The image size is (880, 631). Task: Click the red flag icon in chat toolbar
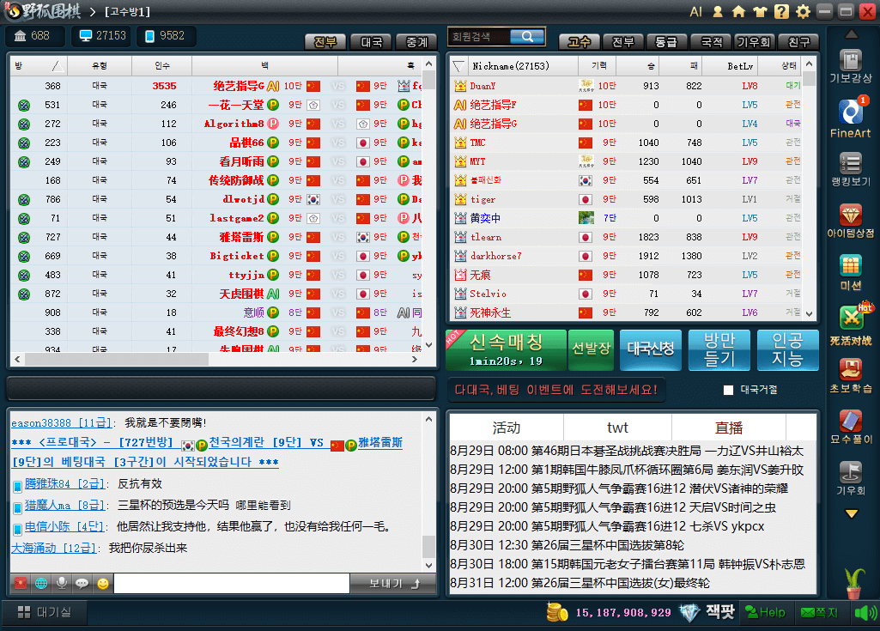click(x=21, y=583)
